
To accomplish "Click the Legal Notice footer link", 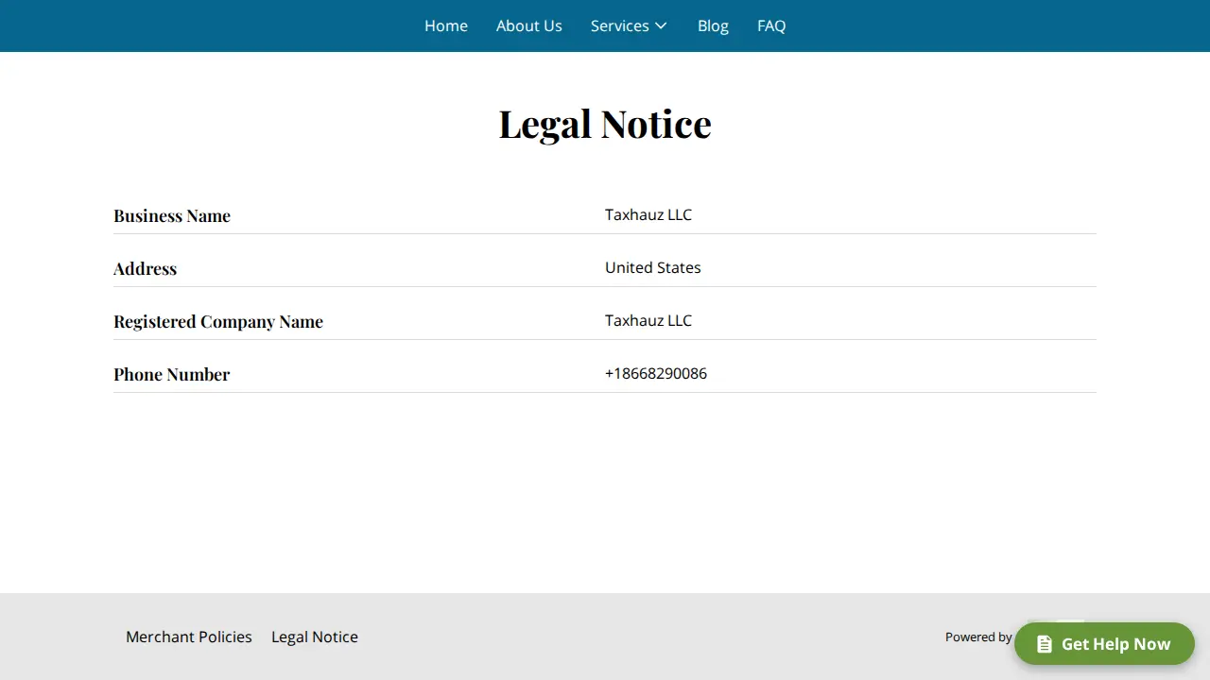I will [x=315, y=637].
